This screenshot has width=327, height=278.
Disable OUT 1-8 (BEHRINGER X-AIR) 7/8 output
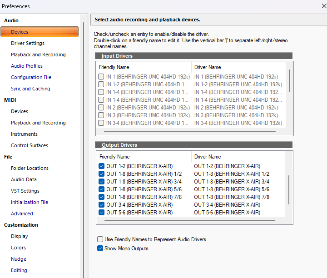coord(102,197)
